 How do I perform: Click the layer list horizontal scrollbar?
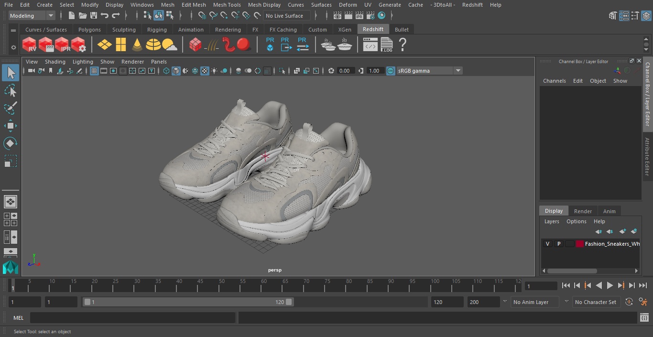(x=572, y=271)
